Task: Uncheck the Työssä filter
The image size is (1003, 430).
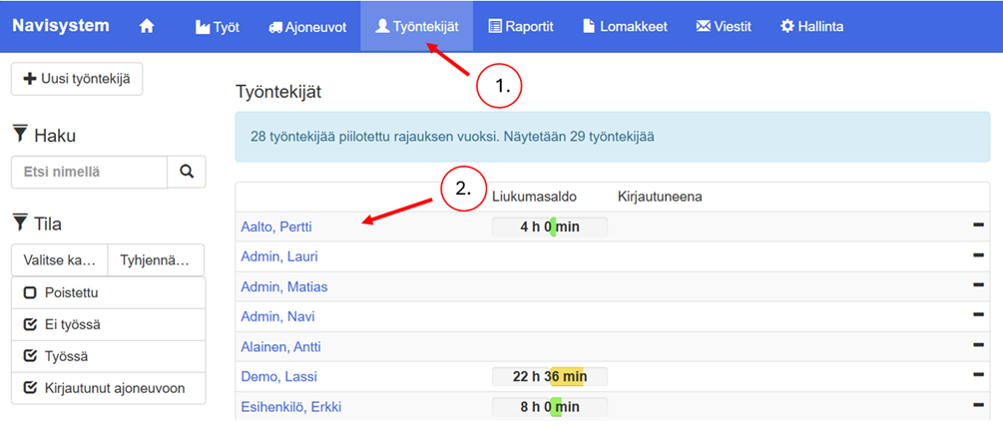Action: pyautogui.click(x=30, y=356)
